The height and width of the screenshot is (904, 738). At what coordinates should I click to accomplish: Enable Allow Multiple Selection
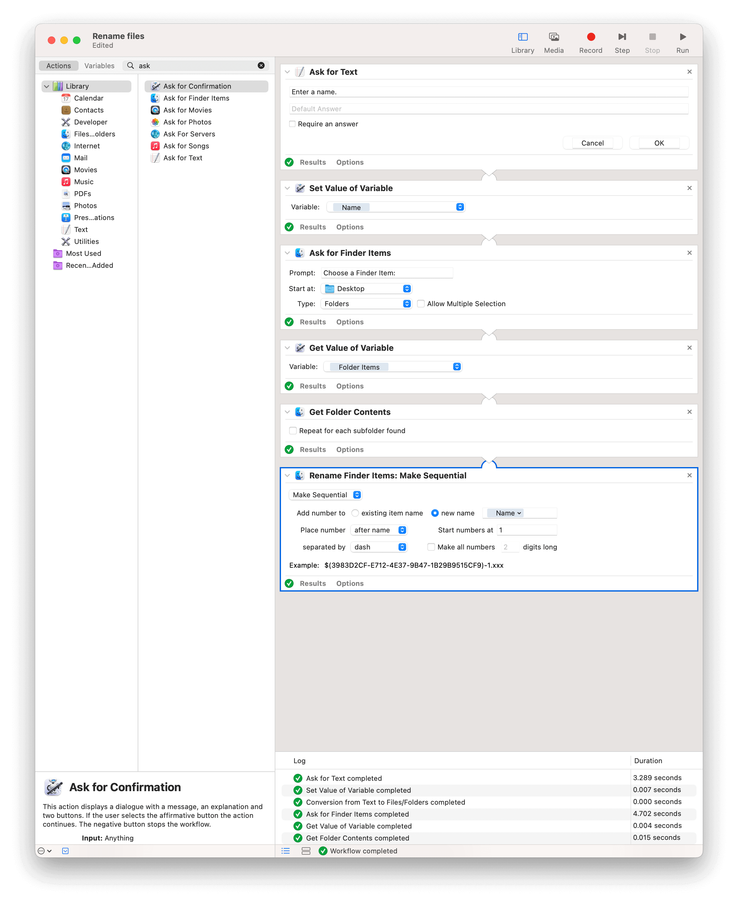421,304
